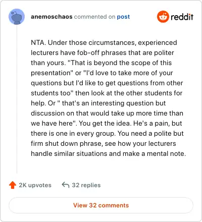Open the View 32 comments button
The width and height of the screenshot is (202, 222).
[101, 205]
